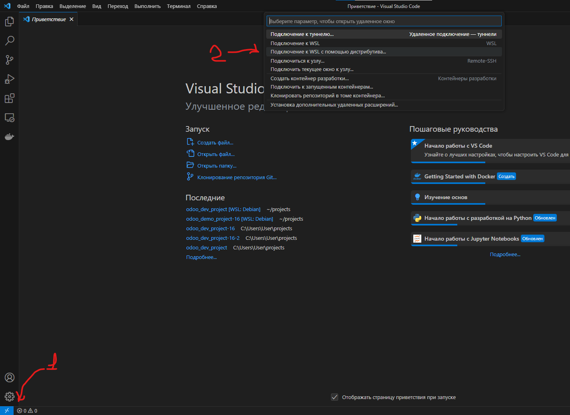Open recent odoo_dev_project-16 project
The image size is (570, 415).
210,228
